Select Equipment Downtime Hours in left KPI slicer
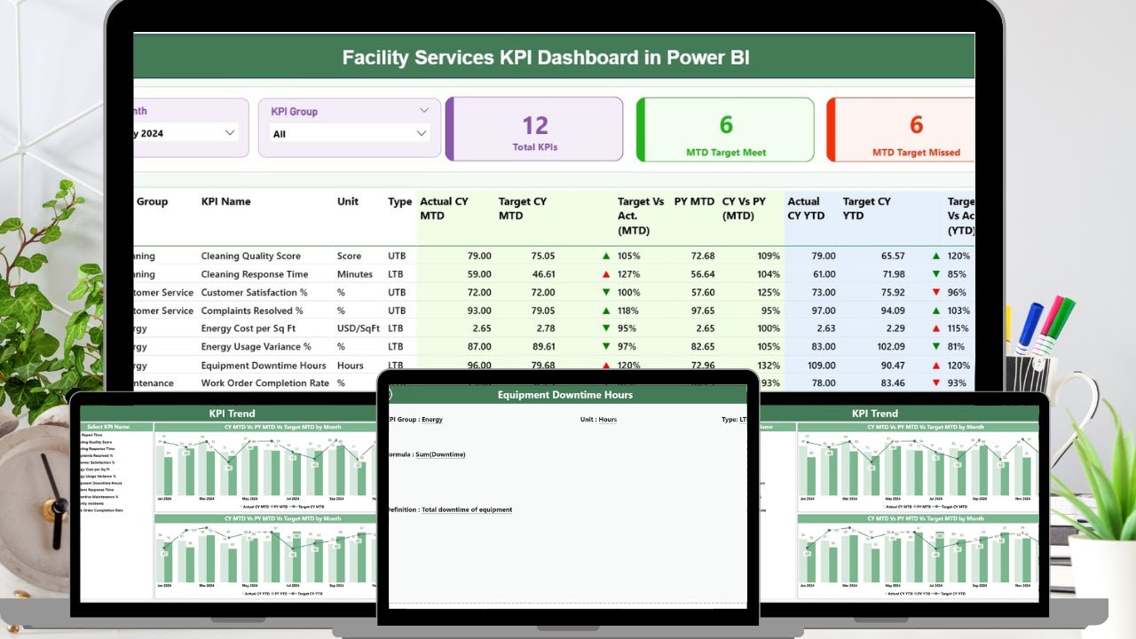This screenshot has width=1136, height=639. point(102,483)
